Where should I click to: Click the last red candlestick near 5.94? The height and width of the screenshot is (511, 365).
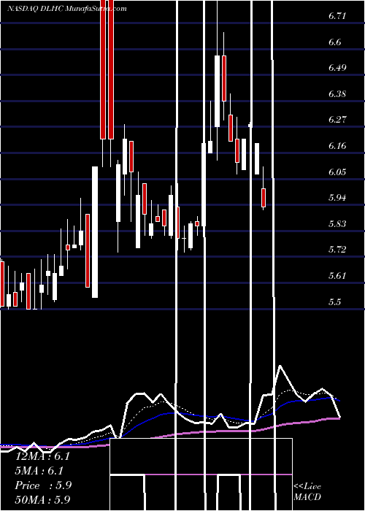pyautogui.click(x=264, y=198)
